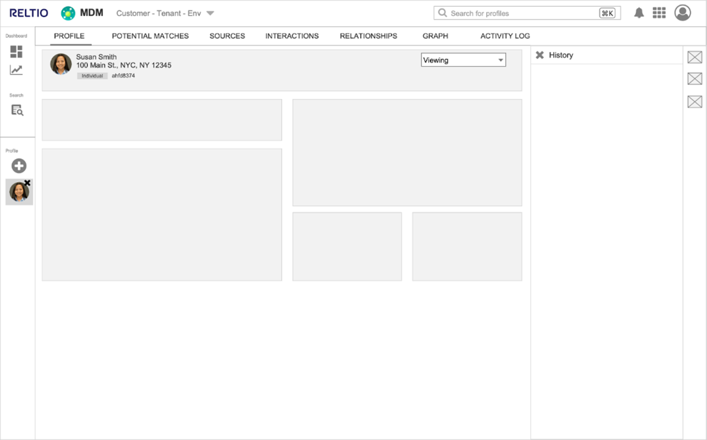Open the Dashboard panel icon
The image size is (707, 440).
(x=18, y=50)
